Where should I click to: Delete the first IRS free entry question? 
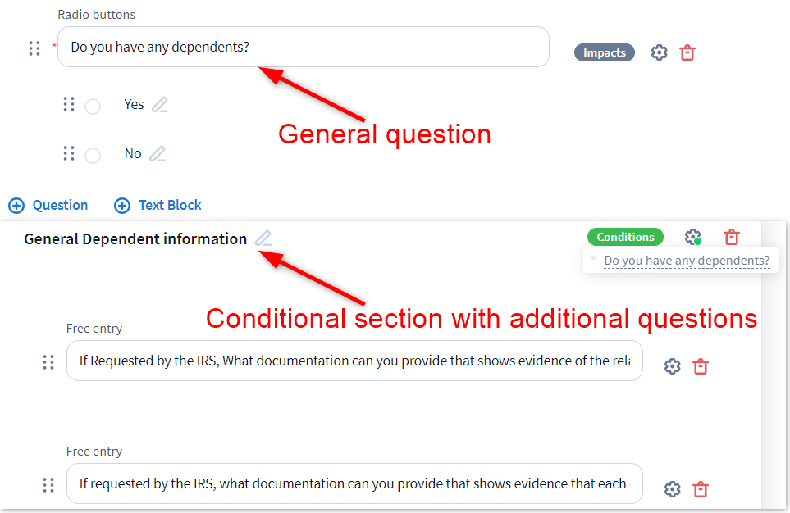click(x=701, y=366)
